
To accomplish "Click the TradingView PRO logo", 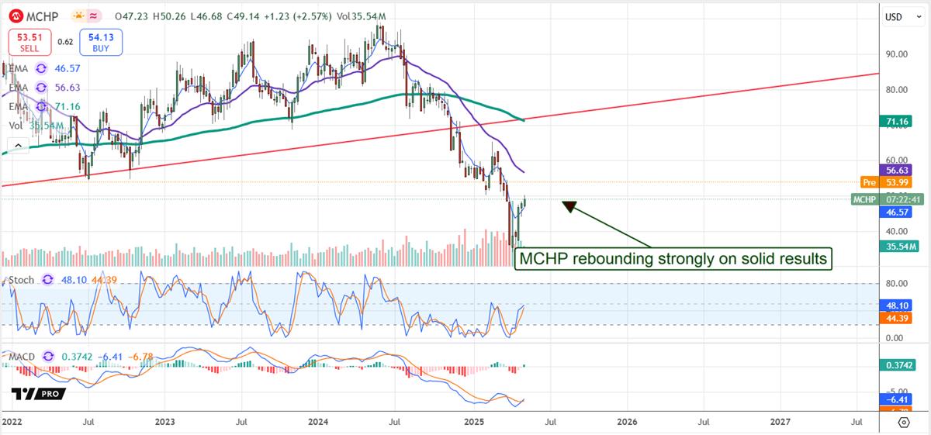I will (x=38, y=393).
